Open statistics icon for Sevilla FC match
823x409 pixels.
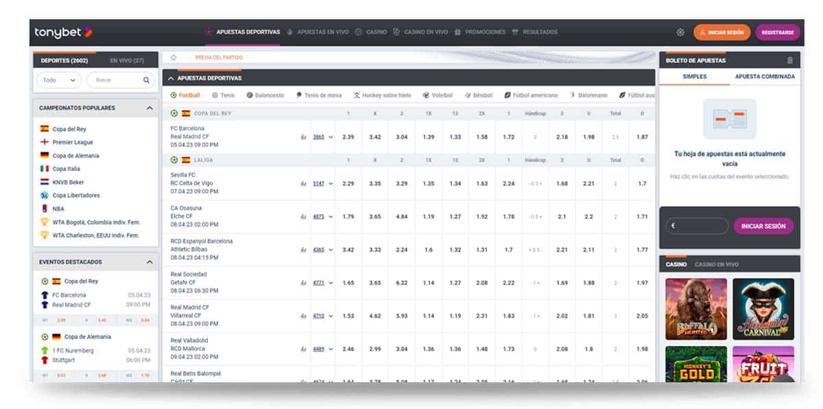pos(303,184)
